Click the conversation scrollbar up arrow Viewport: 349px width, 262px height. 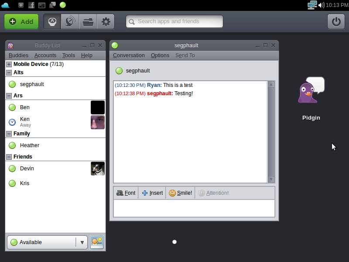coord(271,84)
